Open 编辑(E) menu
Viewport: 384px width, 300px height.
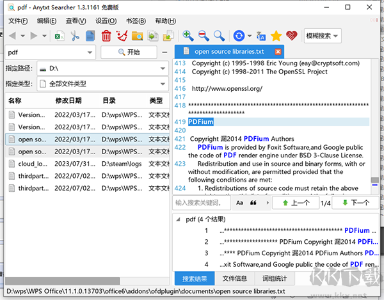[47, 21]
